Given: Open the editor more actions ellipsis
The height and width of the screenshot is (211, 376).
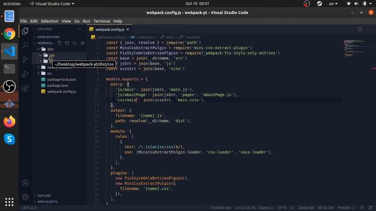Looking at the screenshot, I should coord(369,29).
